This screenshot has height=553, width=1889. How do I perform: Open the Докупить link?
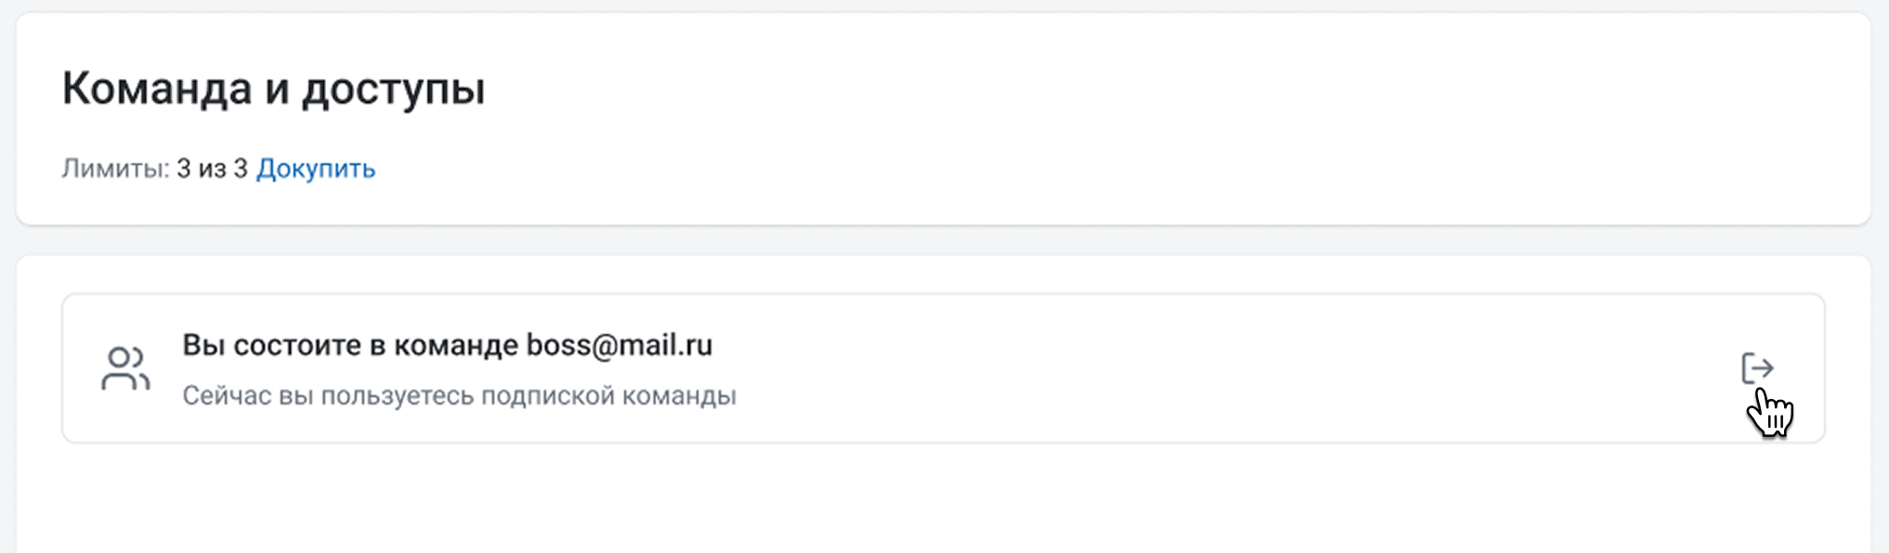click(x=316, y=169)
